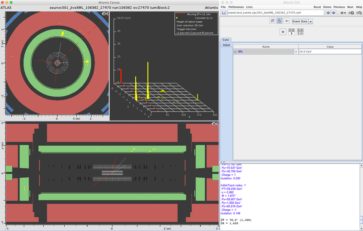Screen dimensions: 363x231
Task: Click the W window layout button
Action: (283, 32)
